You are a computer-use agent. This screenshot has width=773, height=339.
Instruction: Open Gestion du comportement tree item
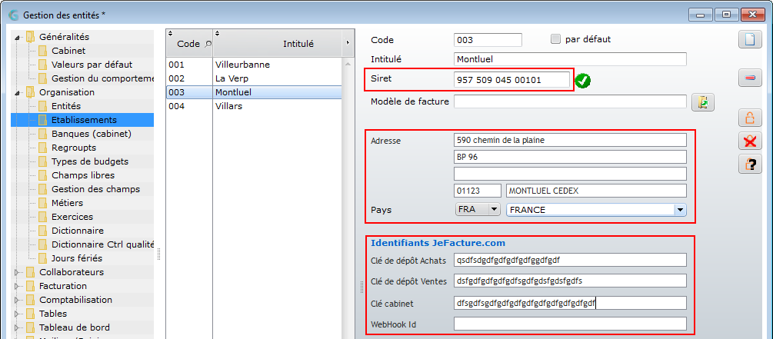pos(102,78)
